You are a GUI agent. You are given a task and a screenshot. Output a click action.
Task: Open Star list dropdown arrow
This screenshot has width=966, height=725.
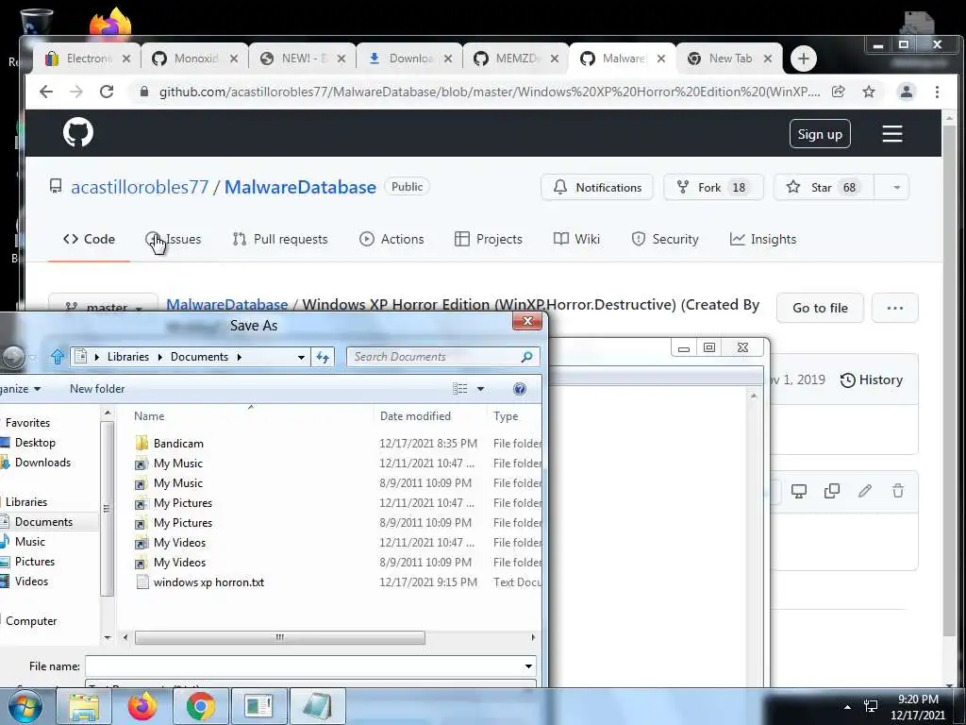[x=896, y=188]
